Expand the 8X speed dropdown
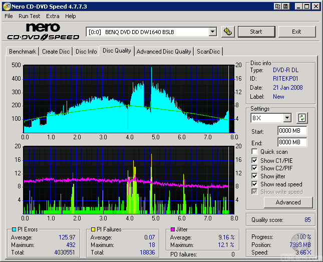323x262 pixels. pos(287,118)
